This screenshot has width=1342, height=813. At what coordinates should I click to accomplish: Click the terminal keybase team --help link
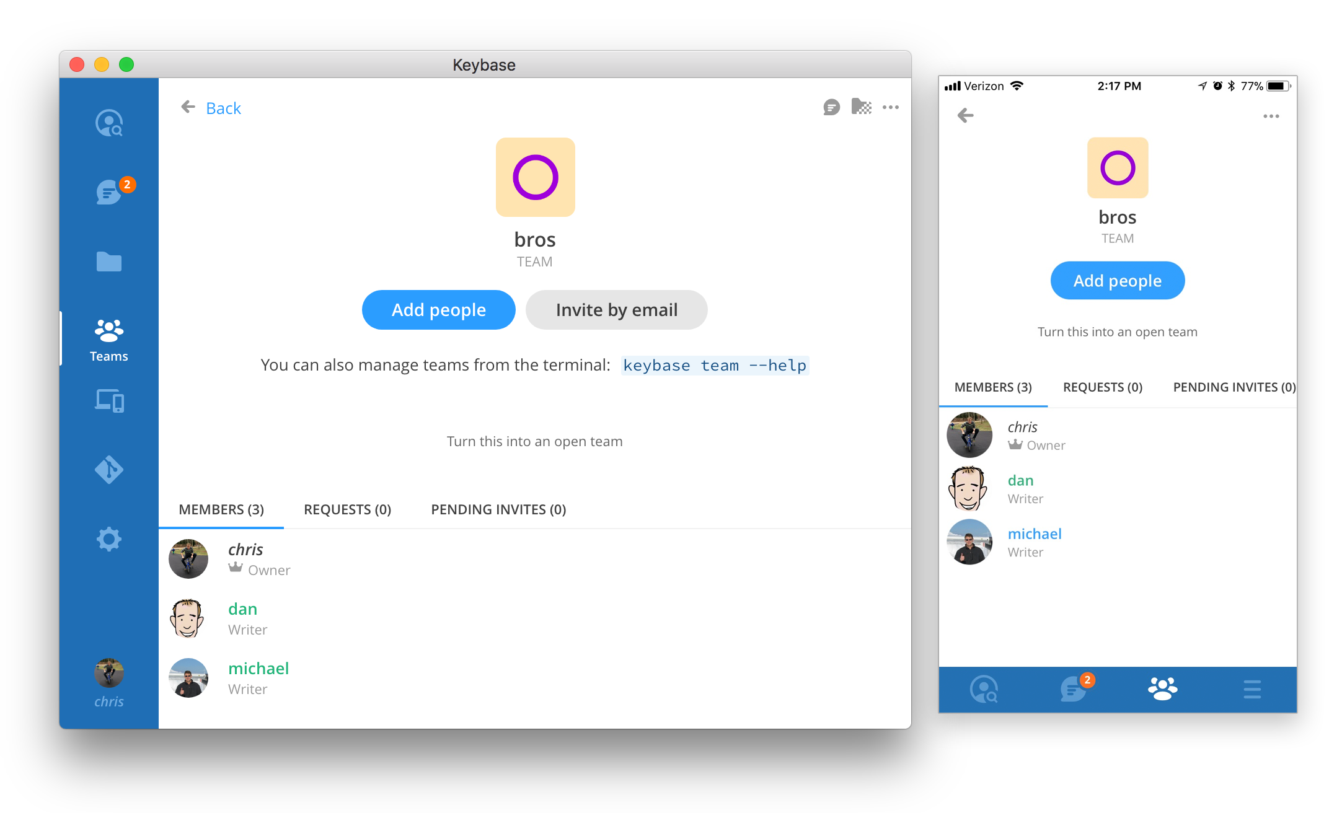[714, 365]
